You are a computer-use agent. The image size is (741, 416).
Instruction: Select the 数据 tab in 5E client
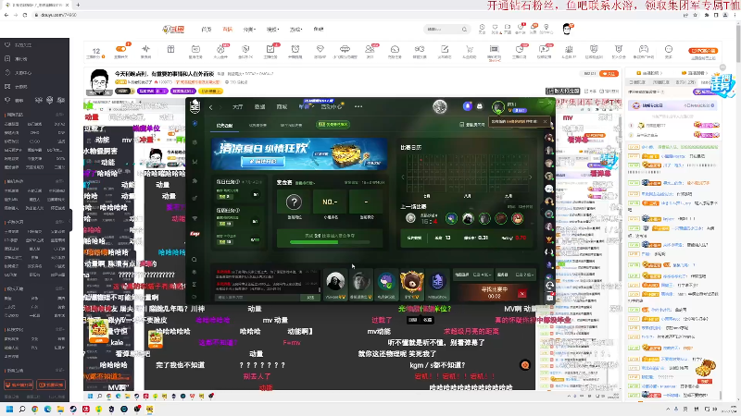coord(260,107)
